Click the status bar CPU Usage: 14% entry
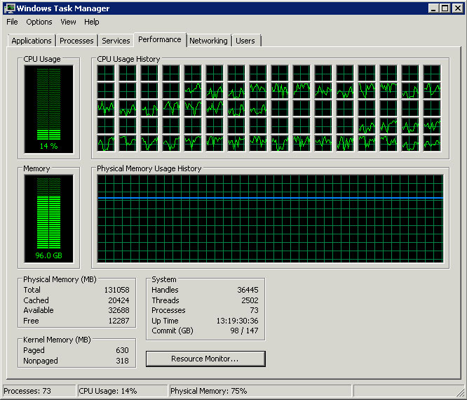The image size is (467, 400). tap(123, 391)
